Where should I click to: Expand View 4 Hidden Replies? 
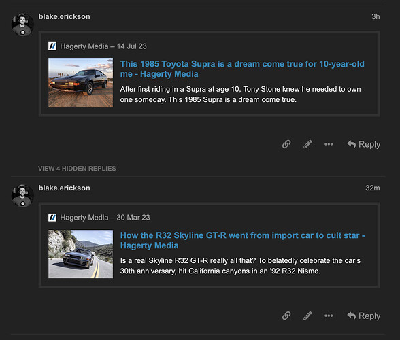click(x=77, y=169)
